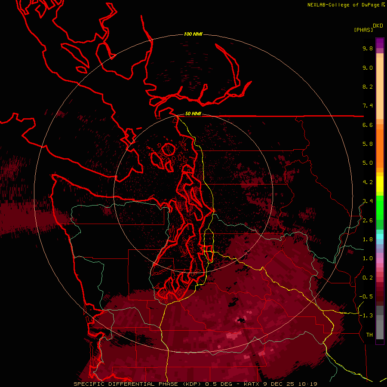Click the 0.2 scale value
387x387 pixels.
point(368,278)
